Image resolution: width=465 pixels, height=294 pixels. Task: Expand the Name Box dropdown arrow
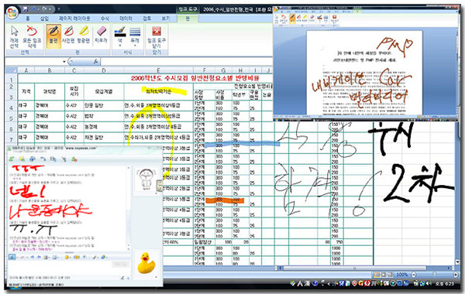(x=64, y=61)
